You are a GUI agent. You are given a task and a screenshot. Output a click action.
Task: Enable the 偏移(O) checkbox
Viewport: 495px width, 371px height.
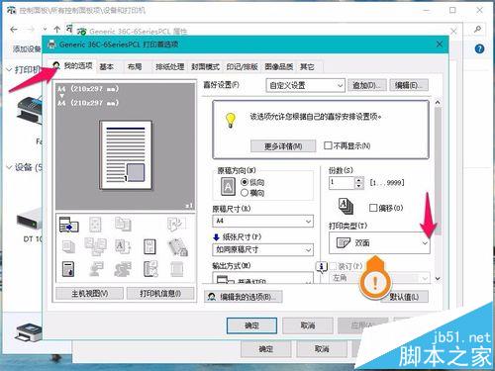(x=373, y=208)
